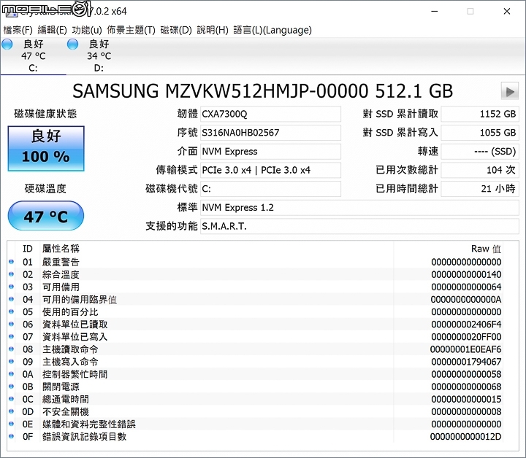
Task: Select the 主機讀取命令 attribute row name
Action: click(70, 349)
